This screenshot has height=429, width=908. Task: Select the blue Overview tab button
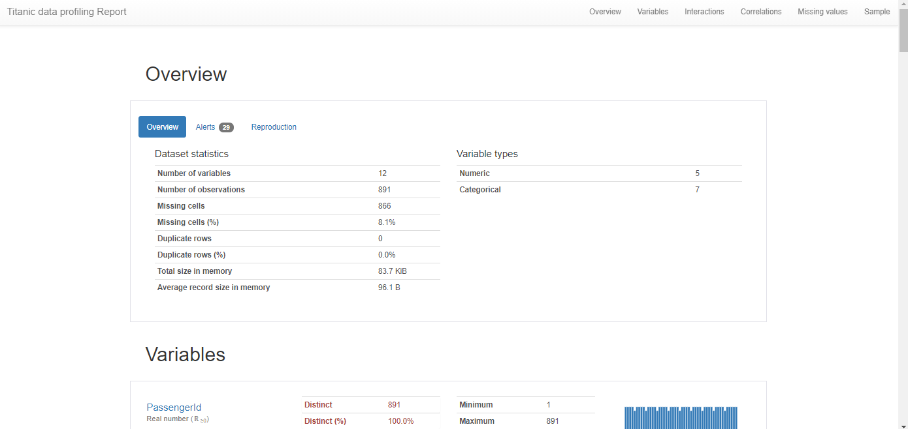[162, 127]
